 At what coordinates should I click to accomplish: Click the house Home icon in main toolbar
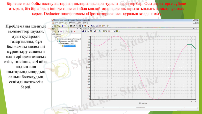pyautogui.click(x=89, y=26)
